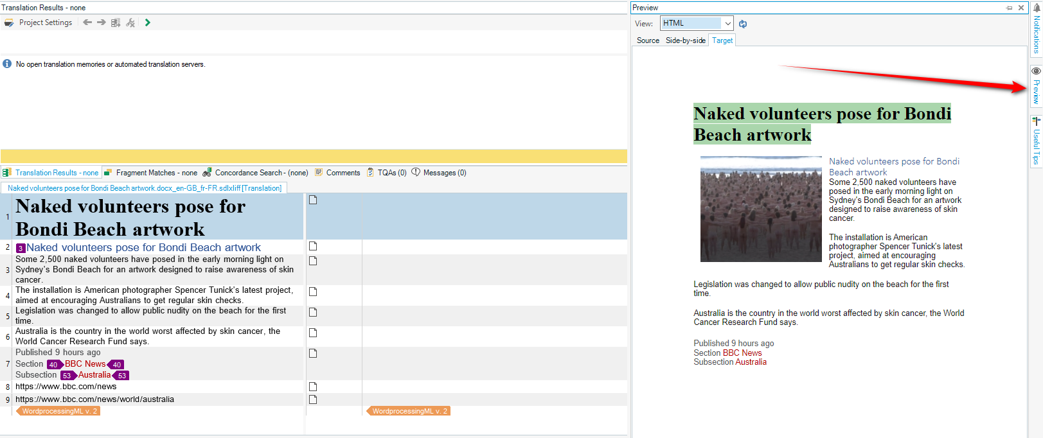Open the Fragment Matches - none tab
The height and width of the screenshot is (438, 1043).
point(151,173)
